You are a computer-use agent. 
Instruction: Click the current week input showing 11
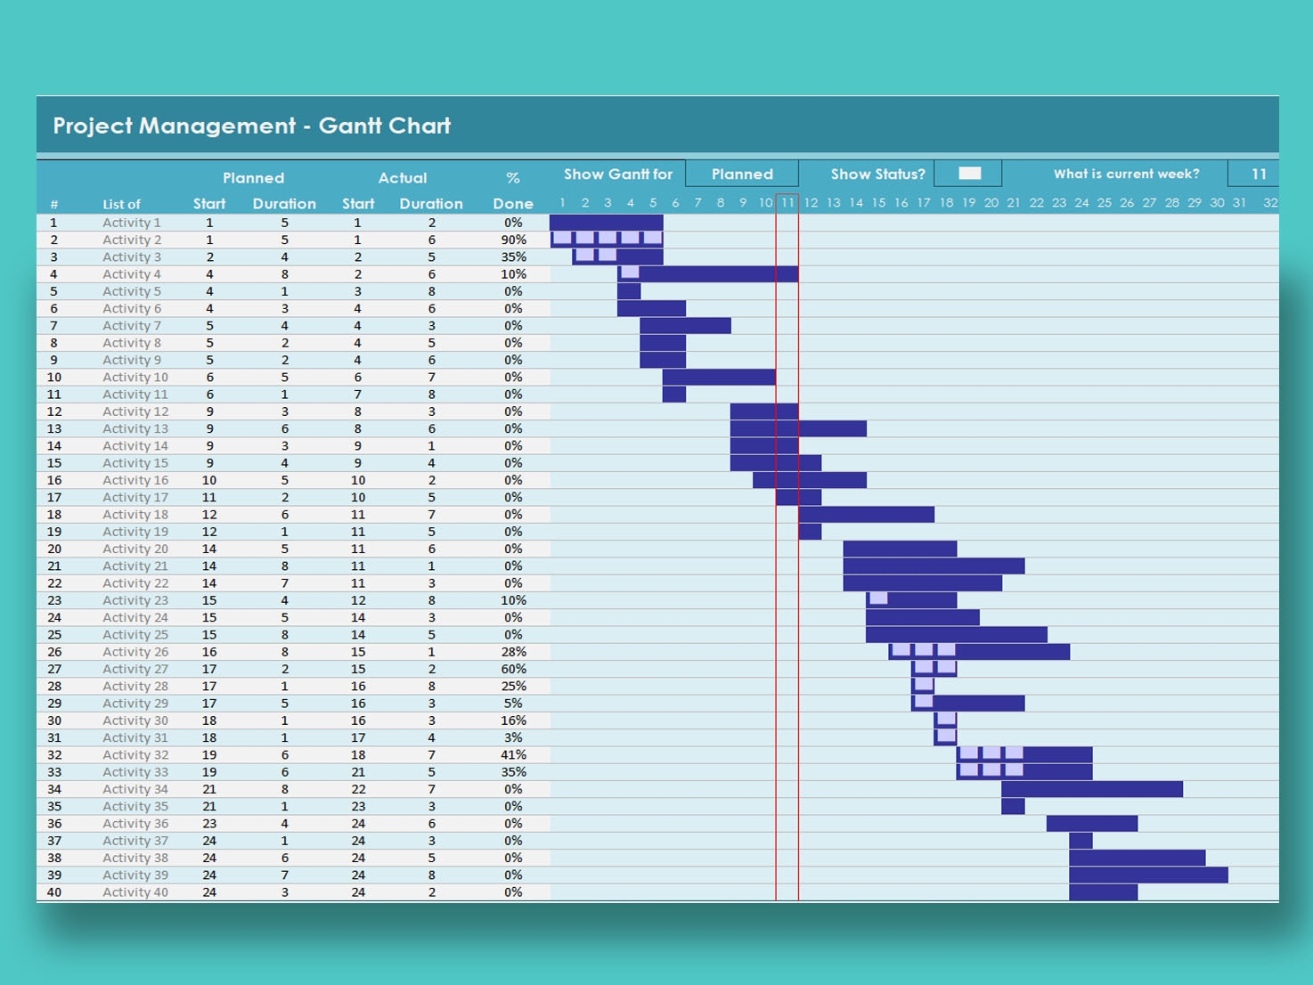1258,174
